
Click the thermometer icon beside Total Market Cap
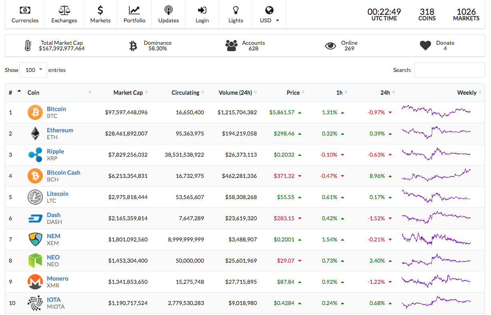[x=27, y=46]
